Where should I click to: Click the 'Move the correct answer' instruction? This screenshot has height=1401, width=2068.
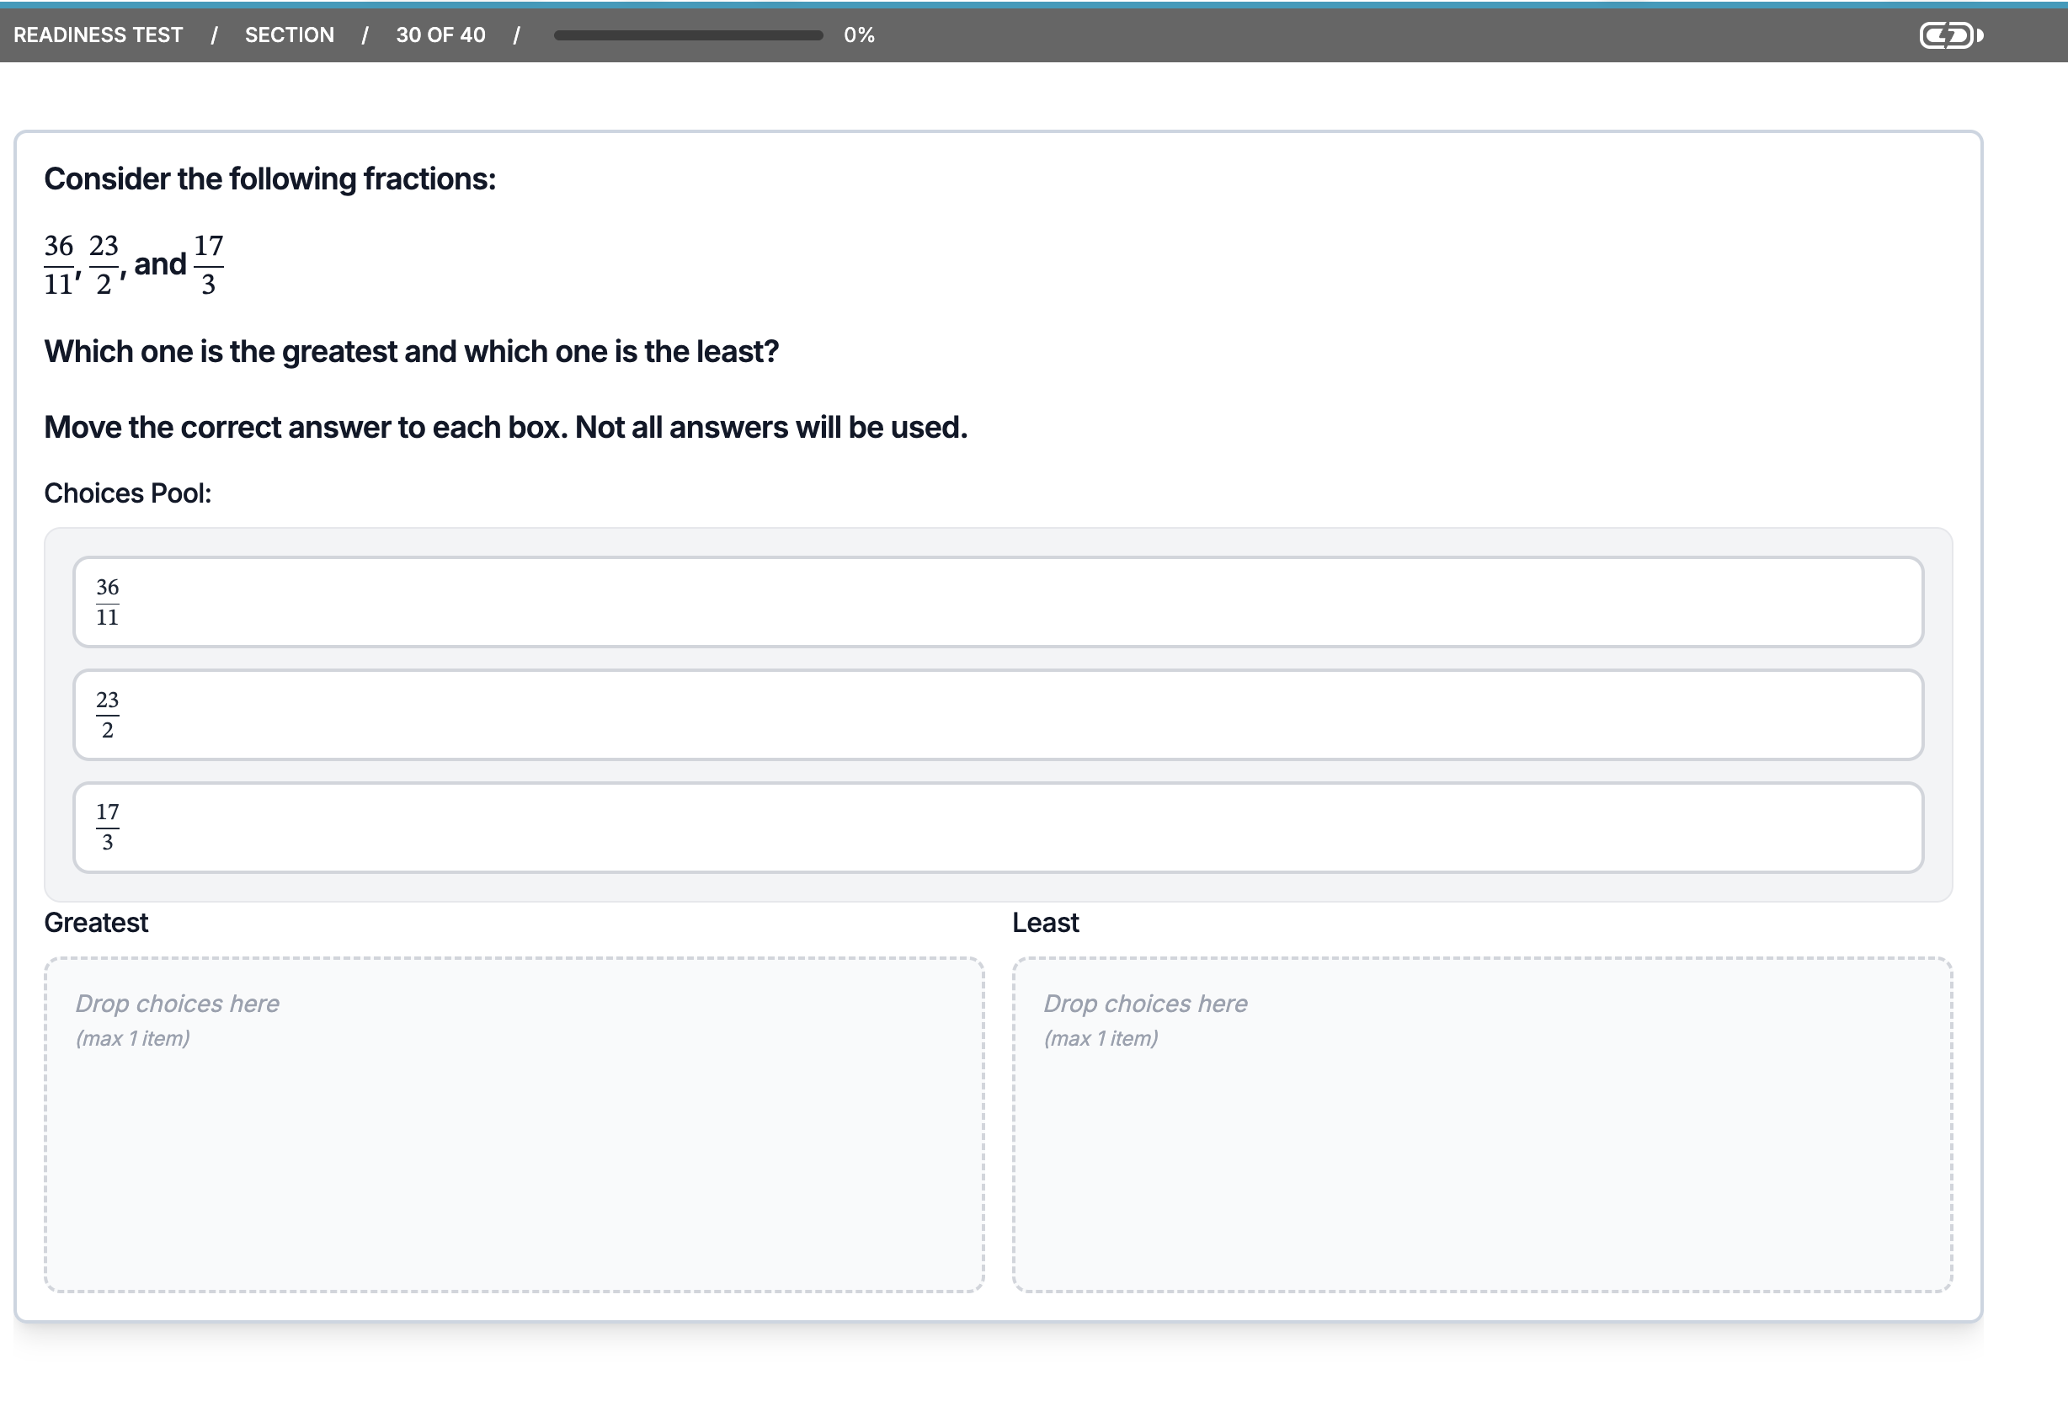pyautogui.click(x=505, y=428)
